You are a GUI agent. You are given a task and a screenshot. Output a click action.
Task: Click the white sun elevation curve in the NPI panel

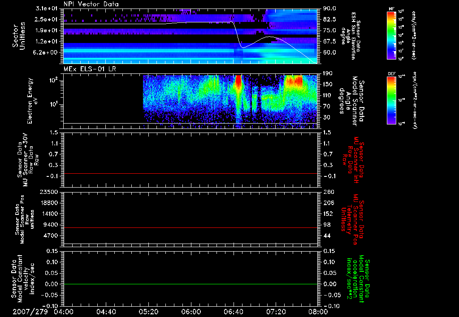coord(190,22)
